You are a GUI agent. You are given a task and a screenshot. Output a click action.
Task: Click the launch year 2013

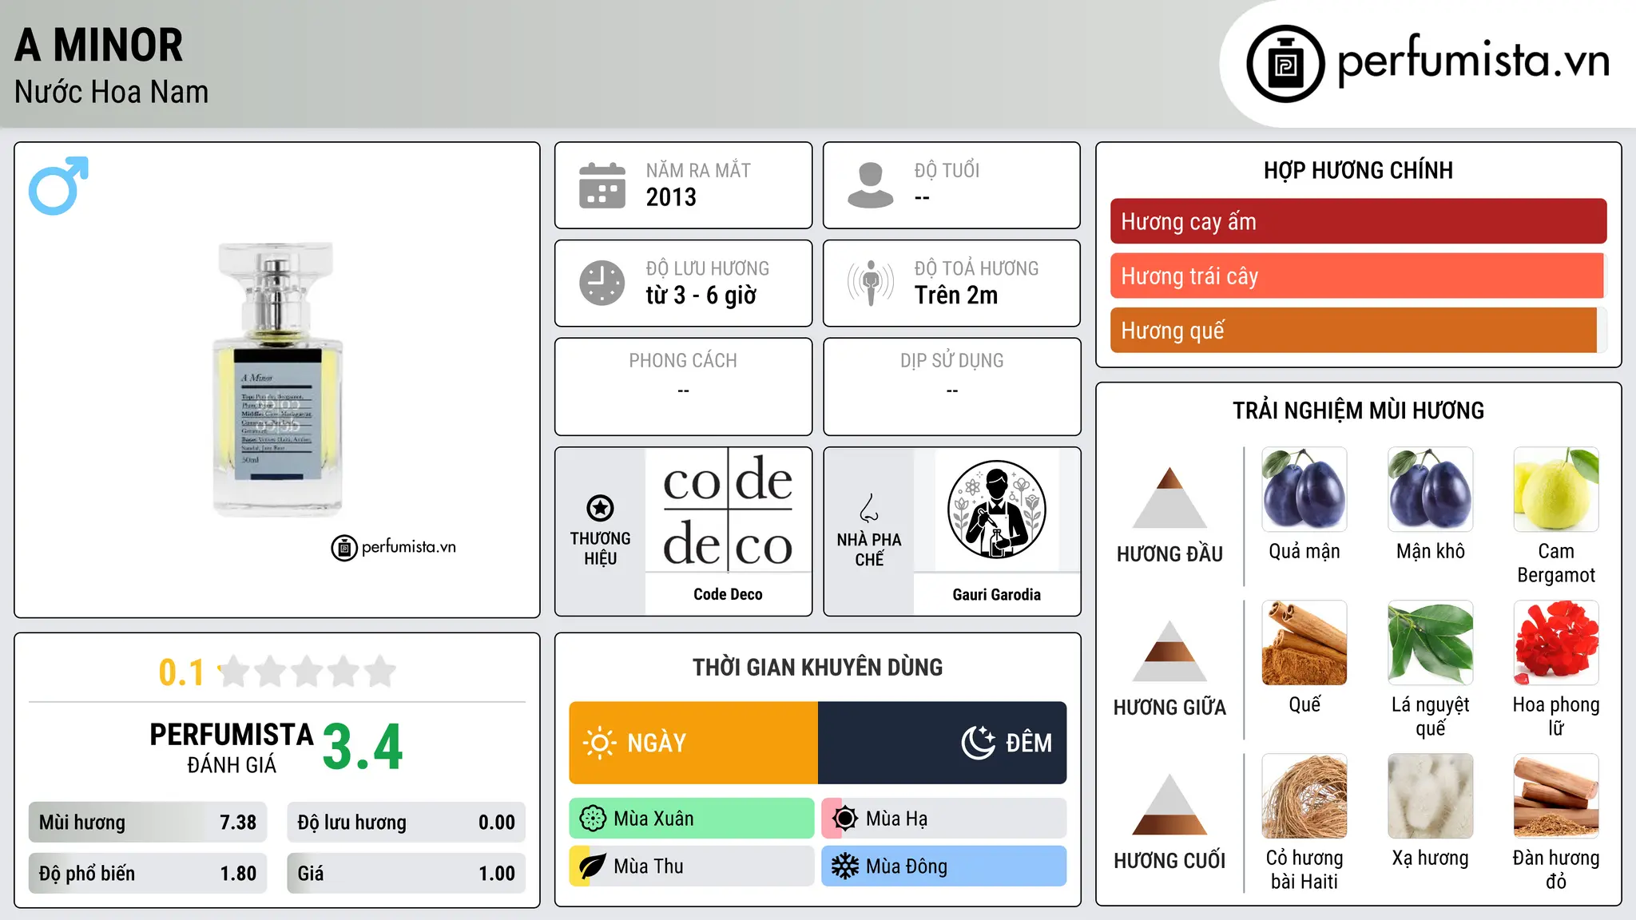click(671, 197)
